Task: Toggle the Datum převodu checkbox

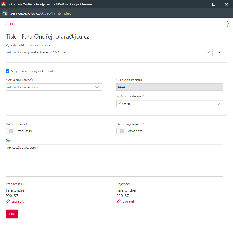Action: click(11, 131)
